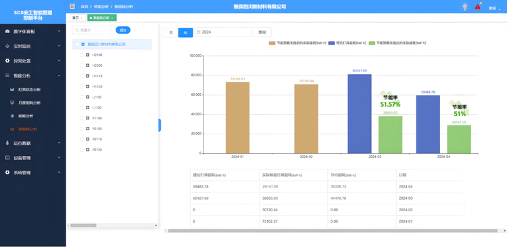The image size is (507, 249).
Task: Open the 异常处置 menu
Action: tap(33, 61)
